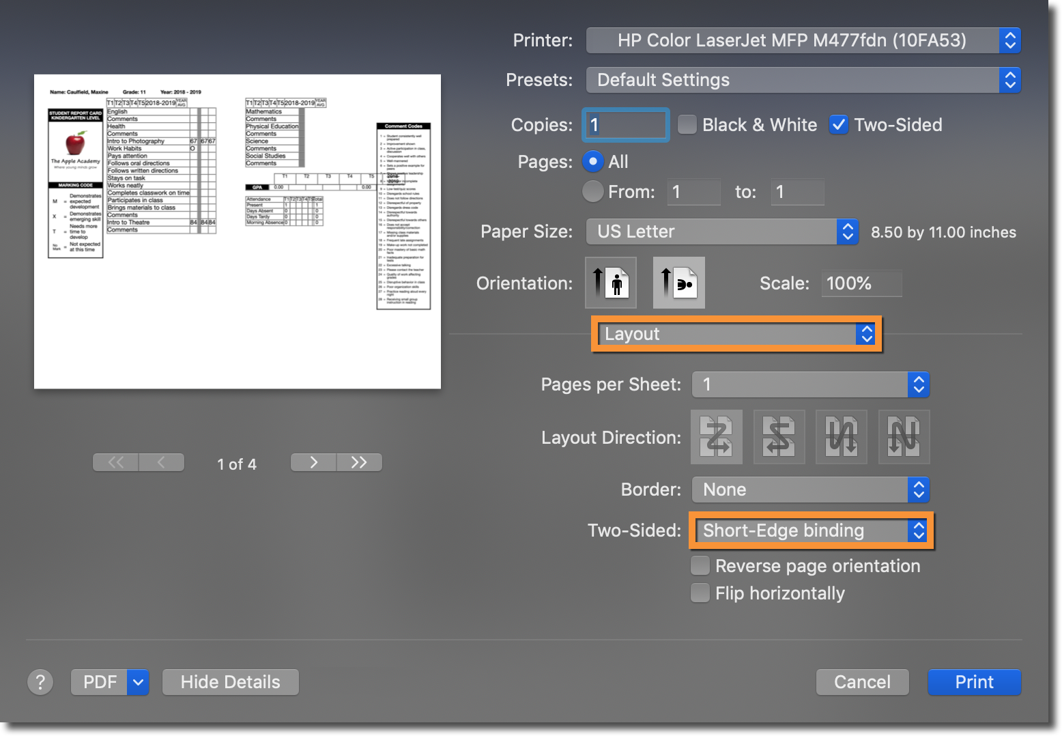Choose the fourth N-pattern layout direction
Image resolution: width=1062 pixels, height=736 pixels.
(904, 437)
